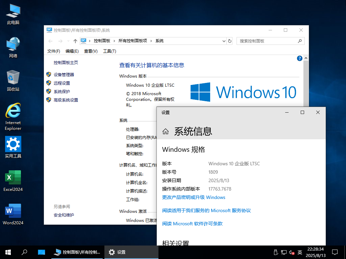
Task: Open 安全和维护 link
Action: click(x=64, y=215)
